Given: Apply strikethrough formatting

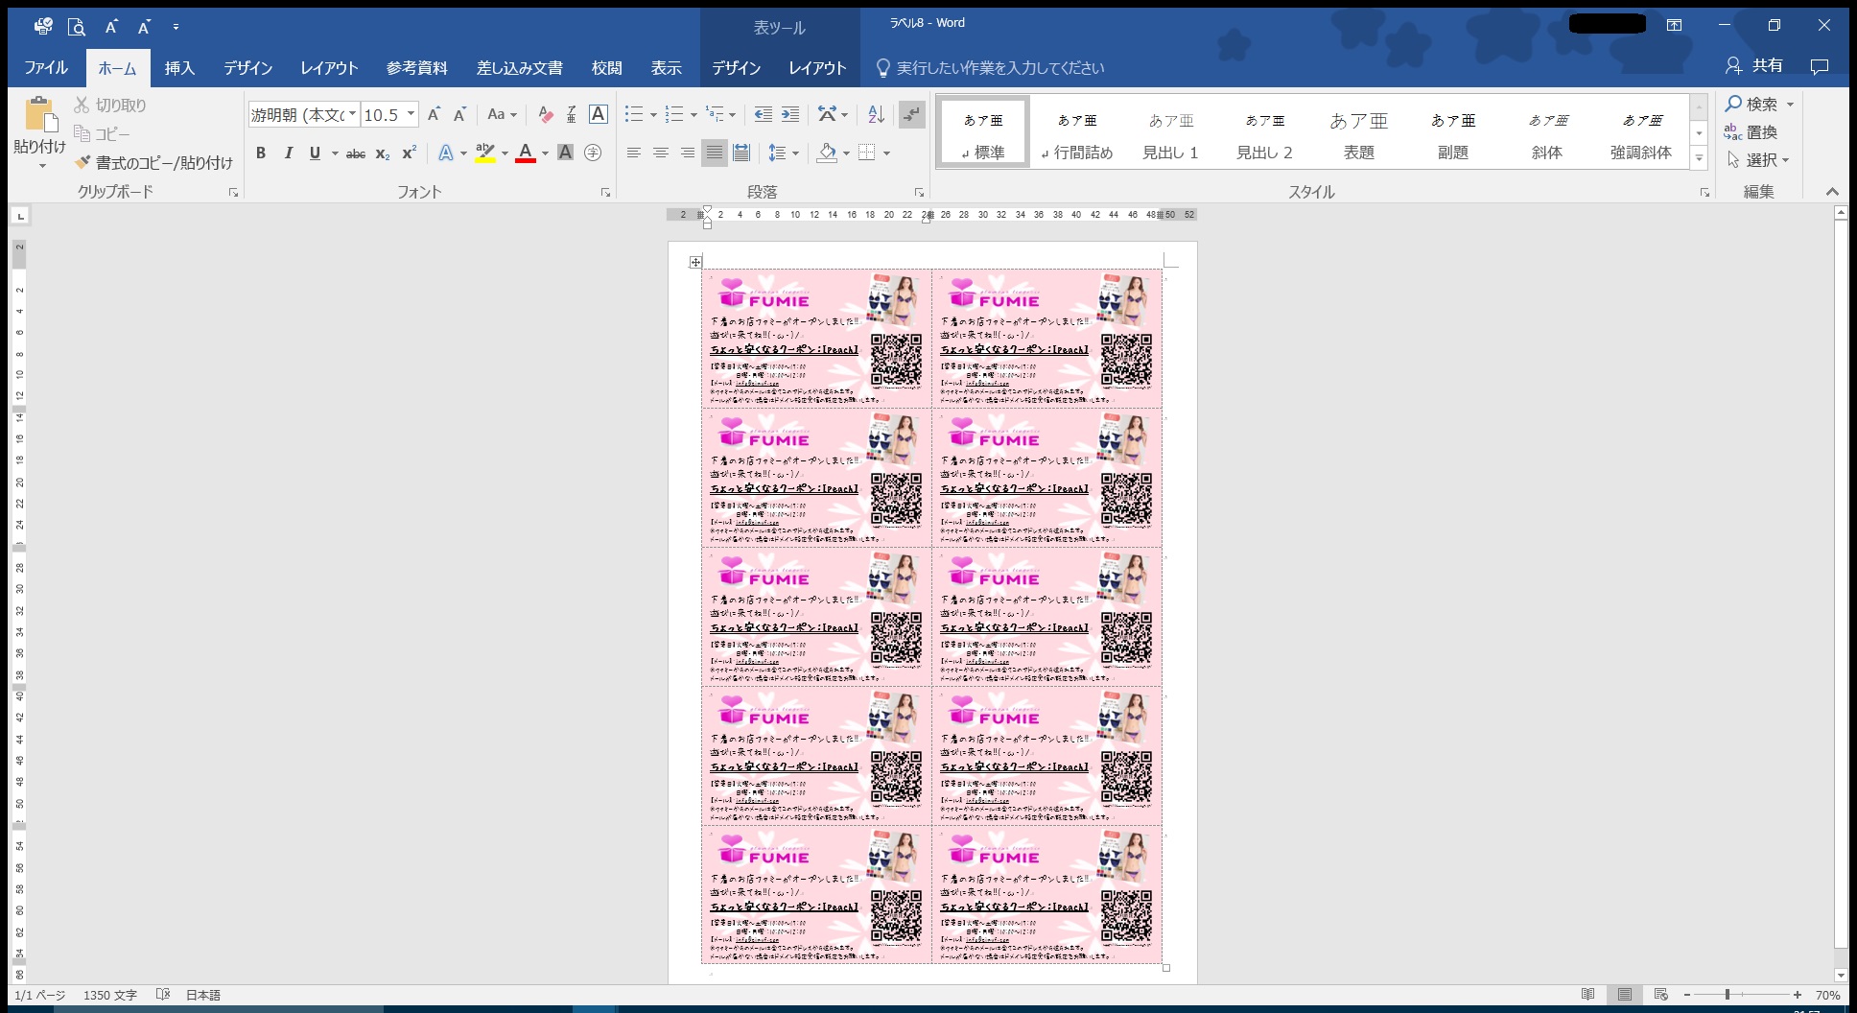Looking at the screenshot, I should (x=356, y=153).
